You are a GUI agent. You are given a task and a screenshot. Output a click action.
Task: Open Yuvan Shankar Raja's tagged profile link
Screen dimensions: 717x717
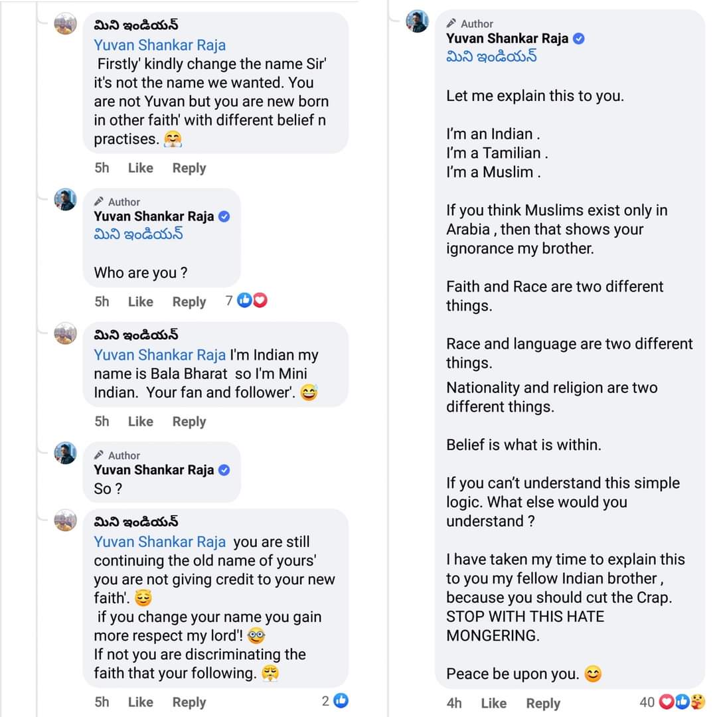click(x=159, y=45)
